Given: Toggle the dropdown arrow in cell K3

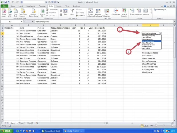Looking at the screenshot, I should [160, 33].
